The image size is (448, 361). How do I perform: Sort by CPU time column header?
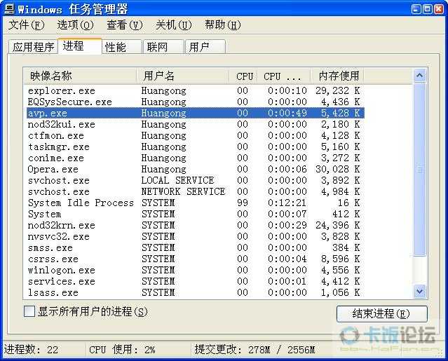(284, 76)
